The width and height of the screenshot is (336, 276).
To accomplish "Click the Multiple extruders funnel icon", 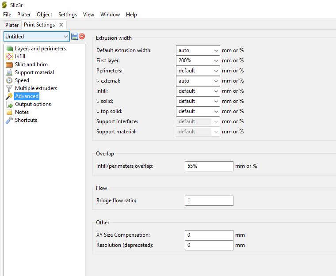I will point(9,88).
